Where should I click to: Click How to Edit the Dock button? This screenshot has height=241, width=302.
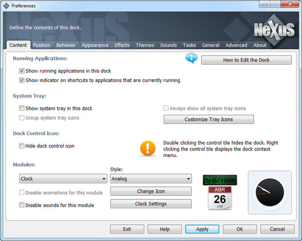coord(246,60)
